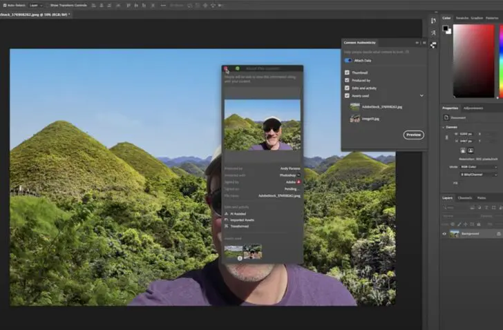
Task: Click the foreground color swatch in Color panel
Action: tap(445, 28)
